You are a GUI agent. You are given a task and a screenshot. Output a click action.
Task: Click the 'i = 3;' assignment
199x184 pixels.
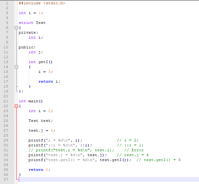[46, 72]
